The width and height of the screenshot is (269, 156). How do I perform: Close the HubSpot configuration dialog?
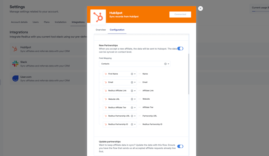point(200,9)
